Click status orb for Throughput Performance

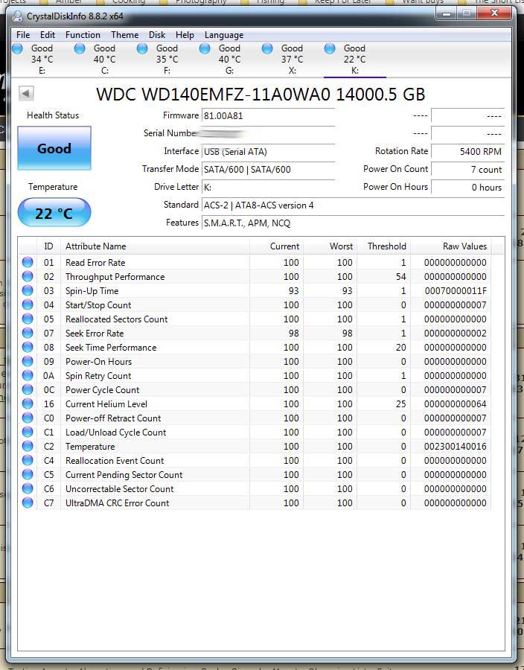pyautogui.click(x=28, y=276)
